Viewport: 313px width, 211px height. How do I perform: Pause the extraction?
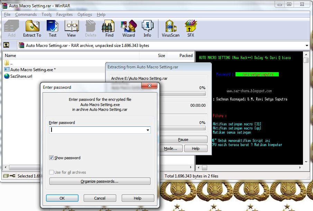[183, 140]
